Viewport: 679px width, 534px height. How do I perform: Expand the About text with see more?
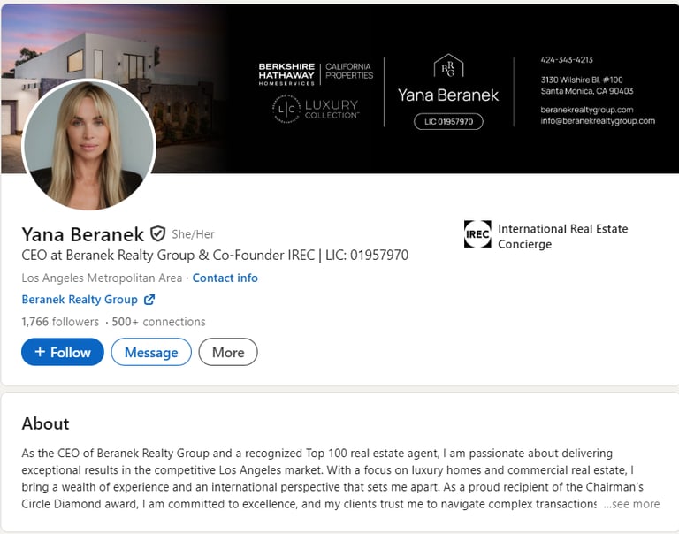[x=632, y=504]
